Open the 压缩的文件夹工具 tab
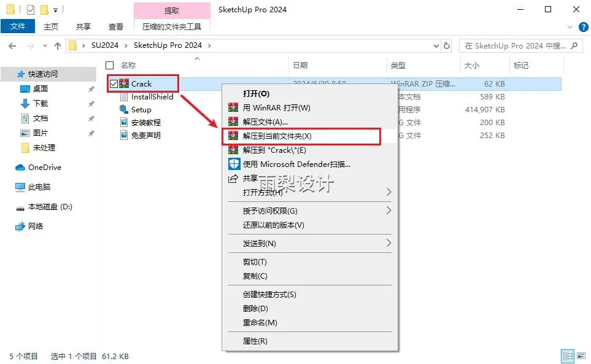The image size is (591, 364). click(171, 27)
